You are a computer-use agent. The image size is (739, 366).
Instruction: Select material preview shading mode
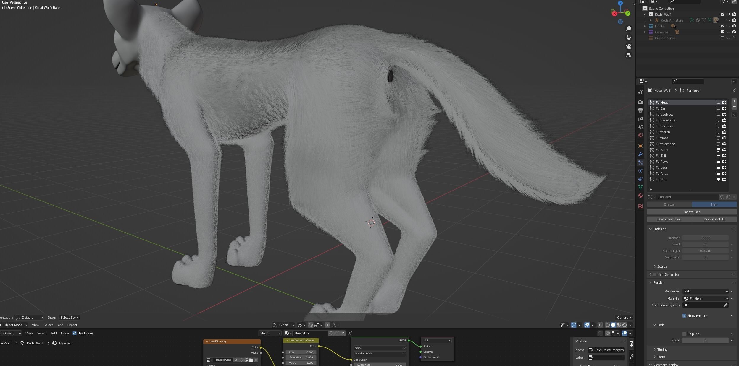pos(619,325)
